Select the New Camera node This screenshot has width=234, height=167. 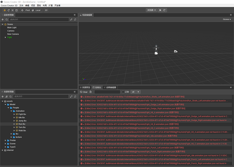click(x=13, y=34)
